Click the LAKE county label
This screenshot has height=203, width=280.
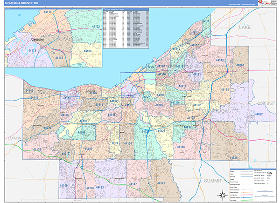click(245, 27)
